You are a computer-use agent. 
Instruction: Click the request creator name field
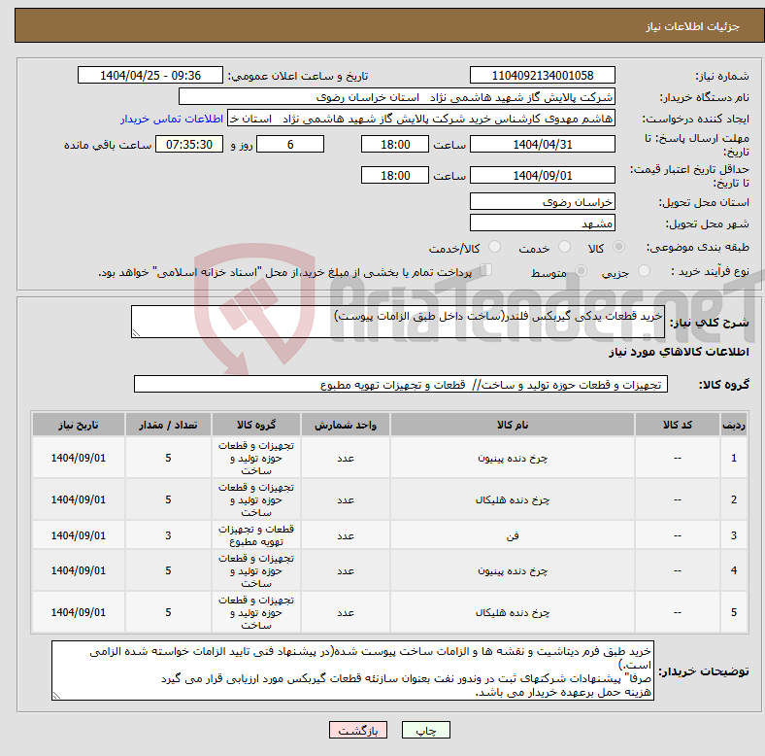[421, 119]
